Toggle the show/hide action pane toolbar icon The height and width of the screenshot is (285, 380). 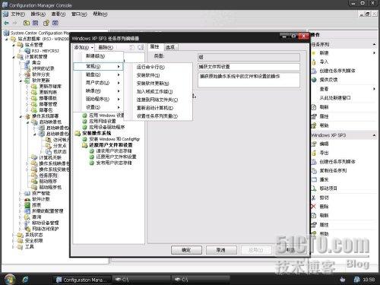(x=55, y=23)
